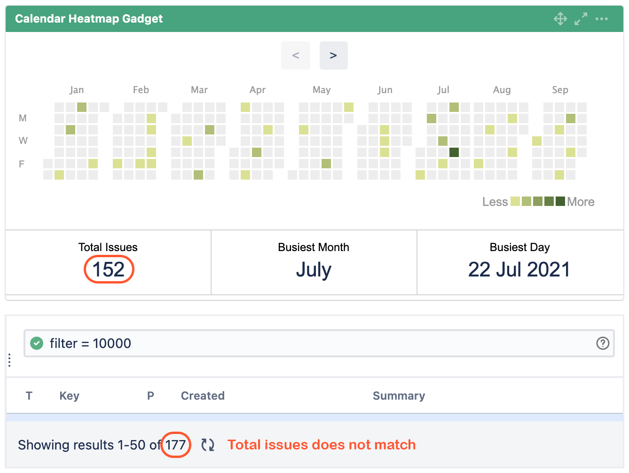Sort by the Summary column header
629x473 pixels.
coord(399,396)
